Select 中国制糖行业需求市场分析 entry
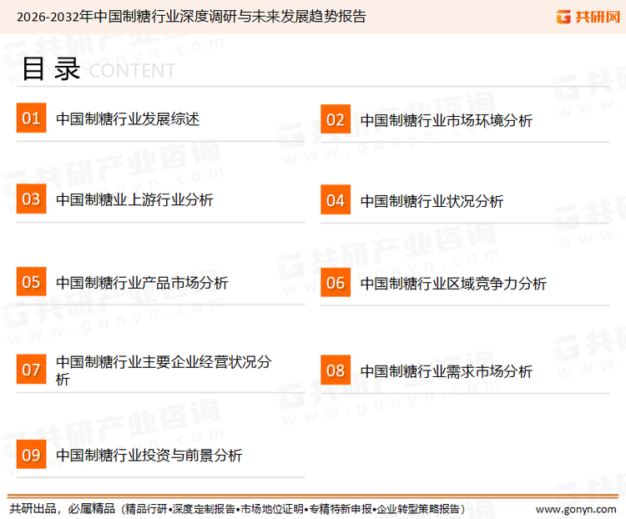The height and width of the screenshot is (519, 626). (446, 371)
